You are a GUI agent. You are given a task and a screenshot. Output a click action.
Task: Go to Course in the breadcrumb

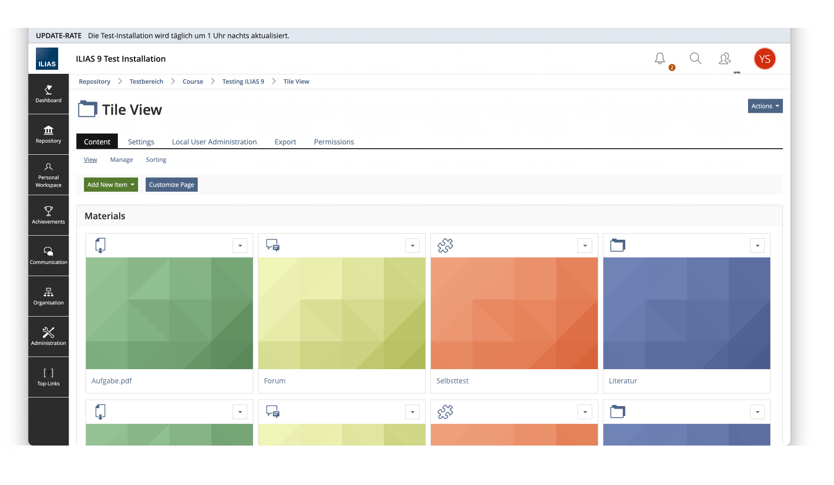[193, 81]
